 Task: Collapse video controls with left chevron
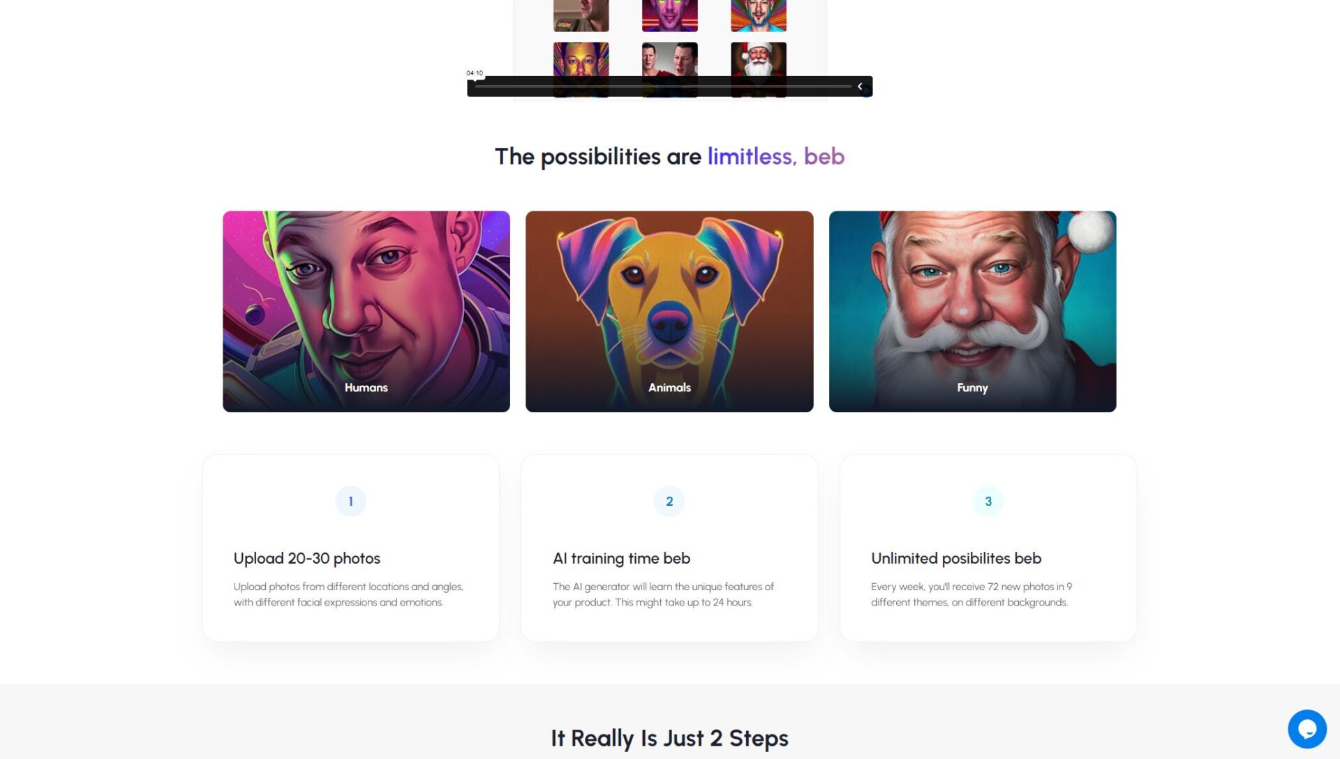860,87
